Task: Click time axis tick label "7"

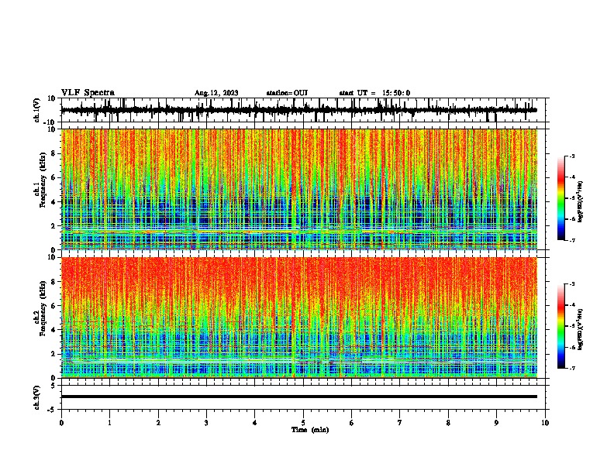Action: coord(400,423)
